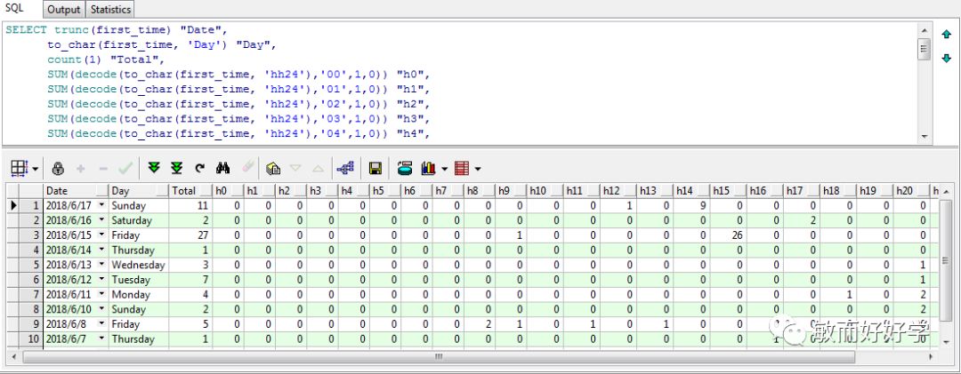
Task: Click the clear record eraser icon
Action: [x=247, y=167]
